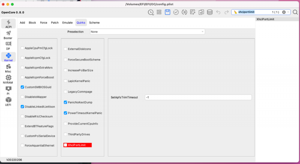Uncheck DisableLinkeditJettison checkbox
This screenshot has width=300, height=164.
coord(22,106)
